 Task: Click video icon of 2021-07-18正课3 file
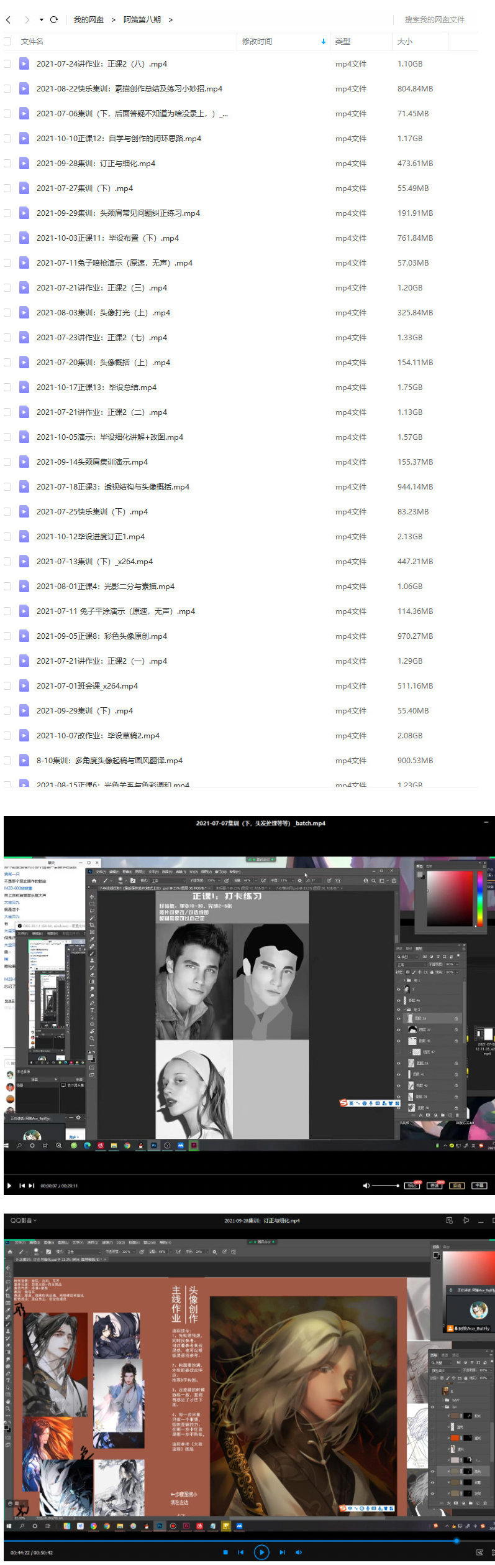(x=24, y=486)
